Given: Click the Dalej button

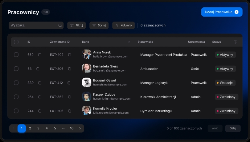Looking at the screenshot, I should click(x=233, y=128).
